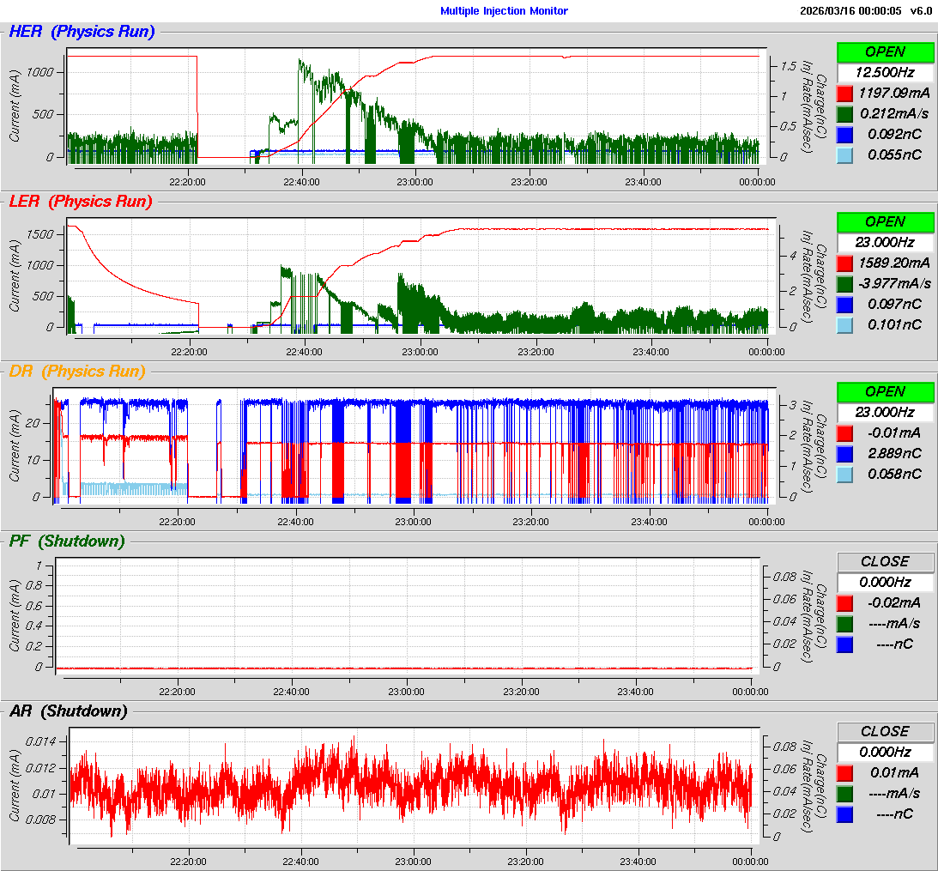Click the light blue swatch beside LER 0.101nC
Screen dimensions: 938x871
click(845, 324)
